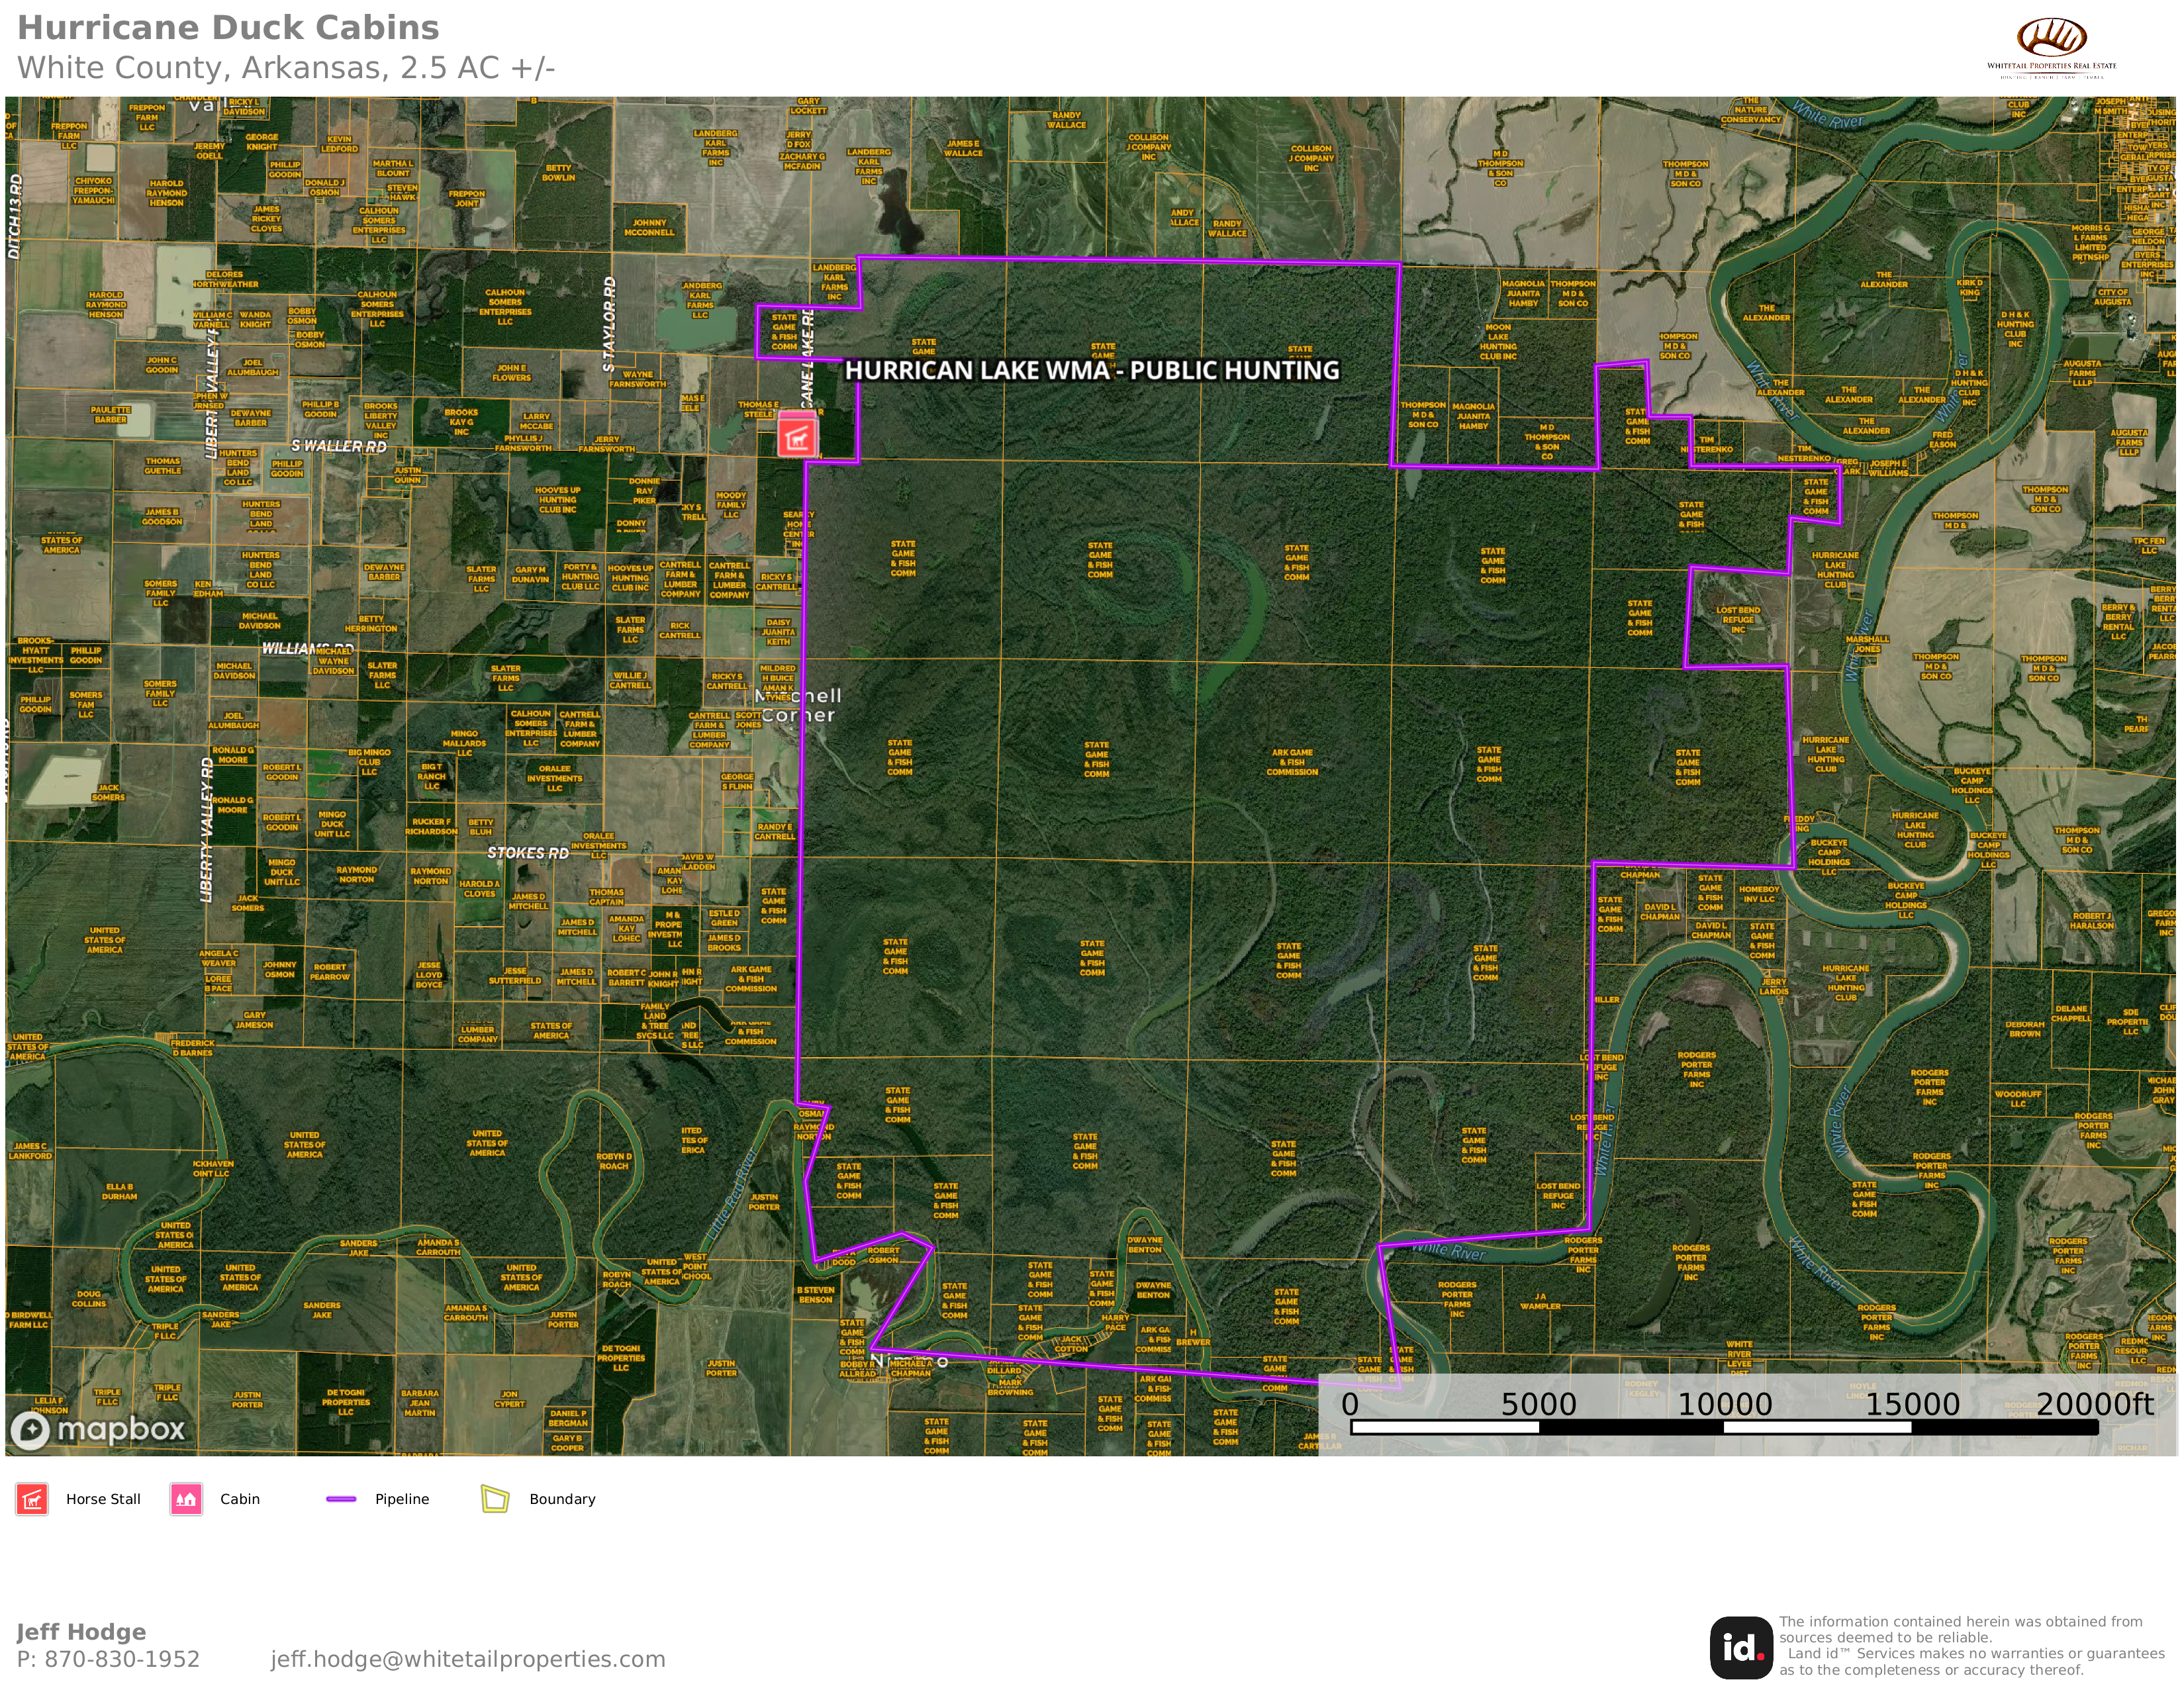This screenshot has width=2184, height=1688.
Task: Open the jeff.hodge@whitetailproperties.com email link
Action: (x=467, y=1659)
